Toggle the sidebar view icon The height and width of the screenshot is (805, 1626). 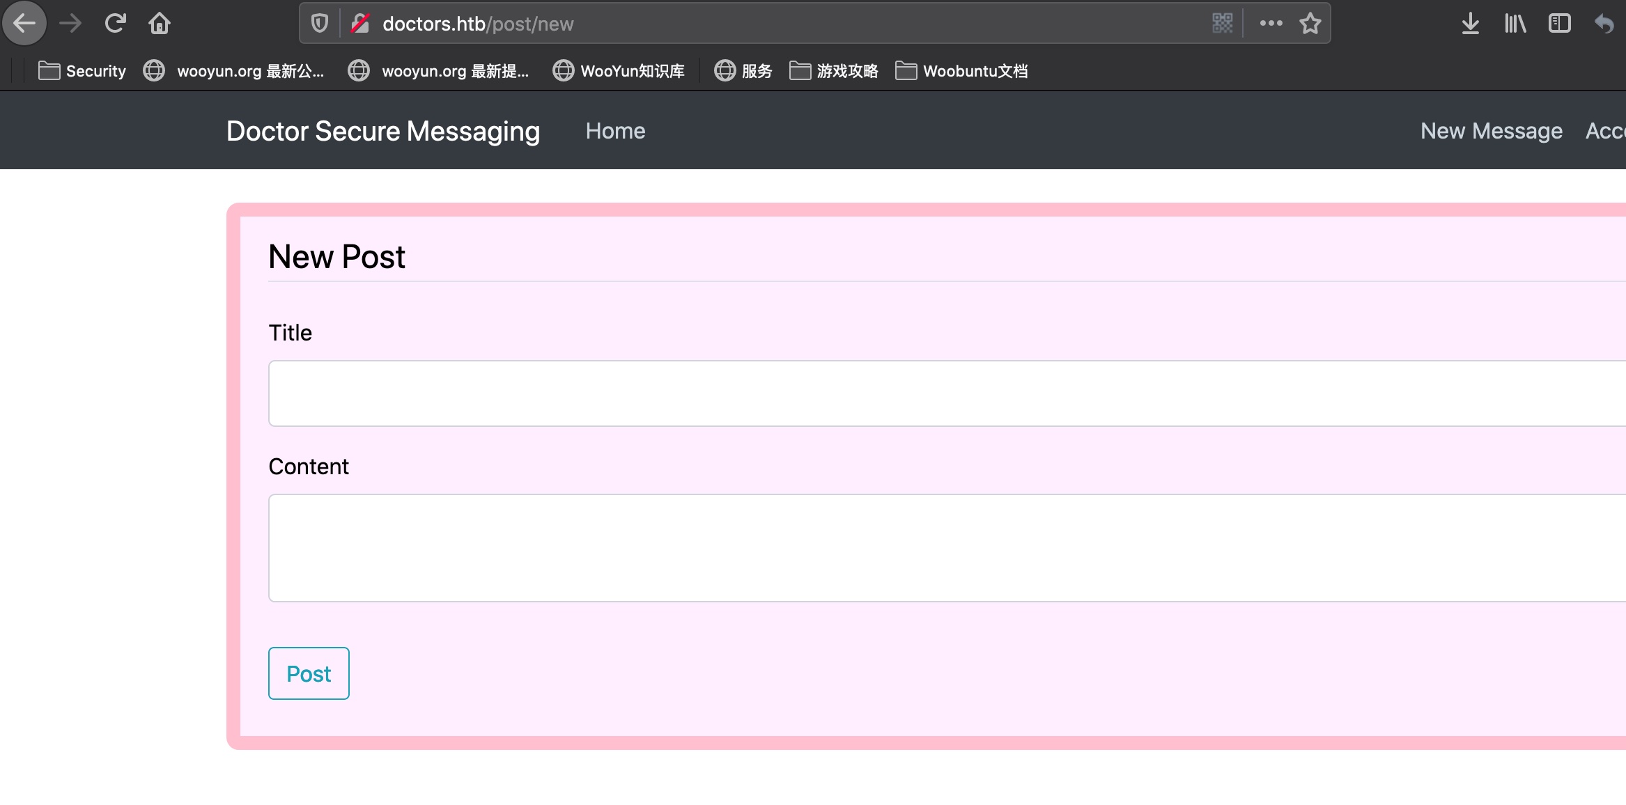tap(1559, 24)
